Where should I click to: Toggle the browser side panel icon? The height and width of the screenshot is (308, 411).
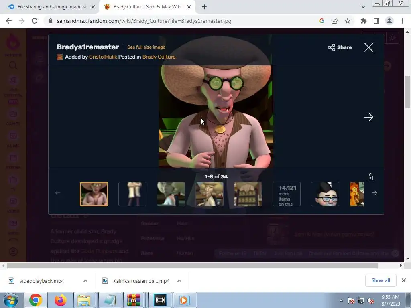click(376, 21)
